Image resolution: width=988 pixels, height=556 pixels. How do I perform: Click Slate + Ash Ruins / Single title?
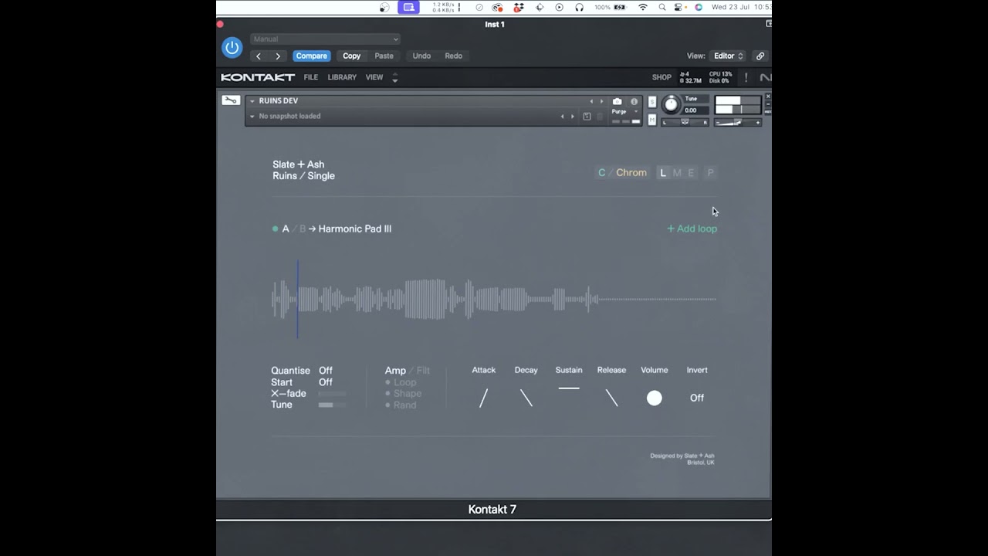coord(303,170)
